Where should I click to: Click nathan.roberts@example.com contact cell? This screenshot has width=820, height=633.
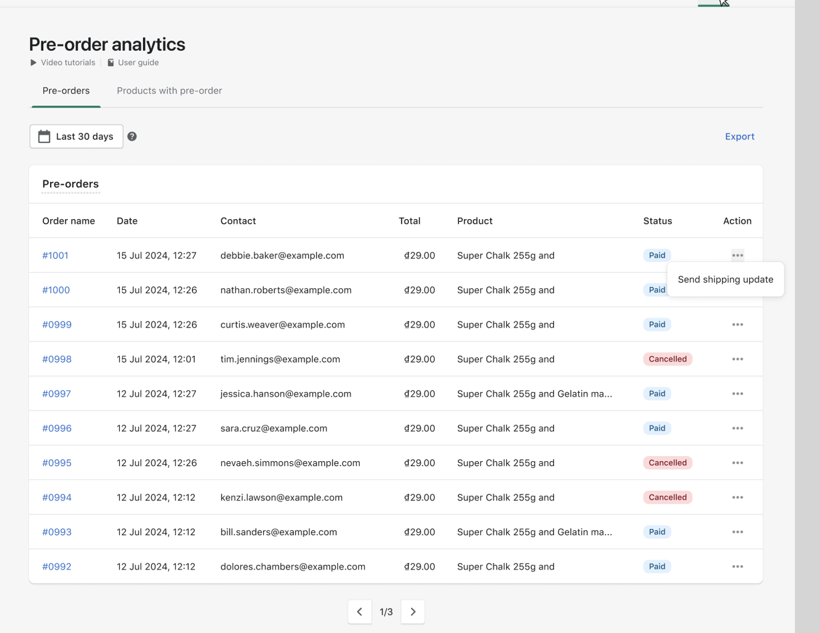286,290
